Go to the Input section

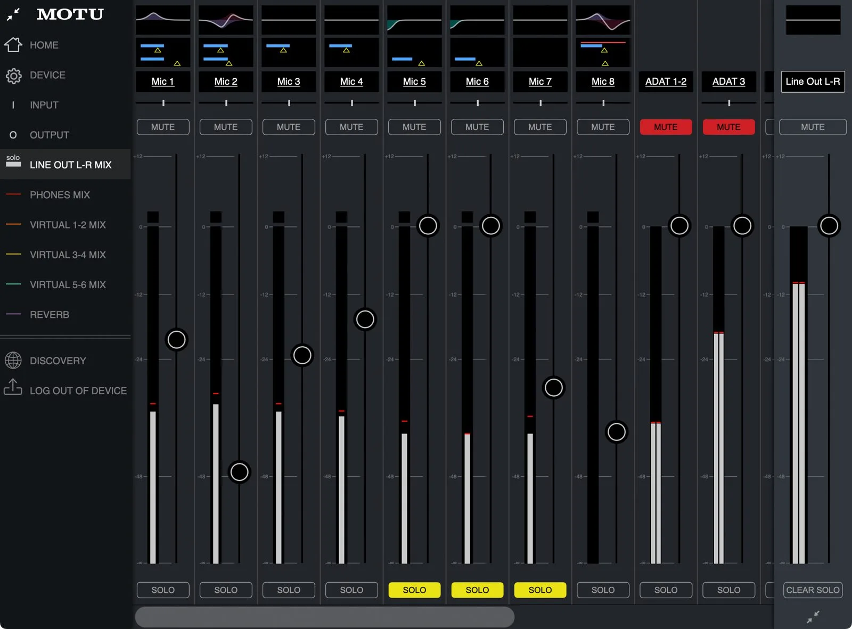(65, 105)
